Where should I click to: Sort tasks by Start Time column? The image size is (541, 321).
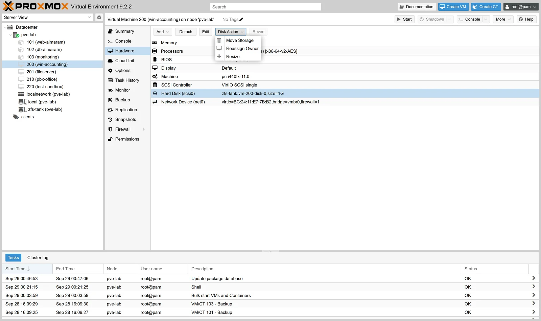pos(27,269)
